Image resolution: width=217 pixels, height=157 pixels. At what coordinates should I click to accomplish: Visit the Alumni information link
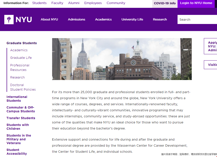[74, 3]
